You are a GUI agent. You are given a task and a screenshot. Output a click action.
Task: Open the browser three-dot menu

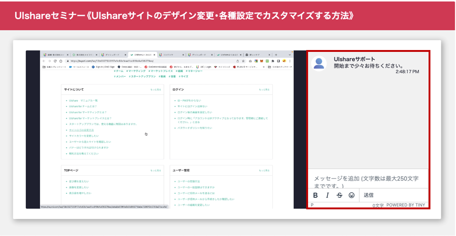pos(290,61)
